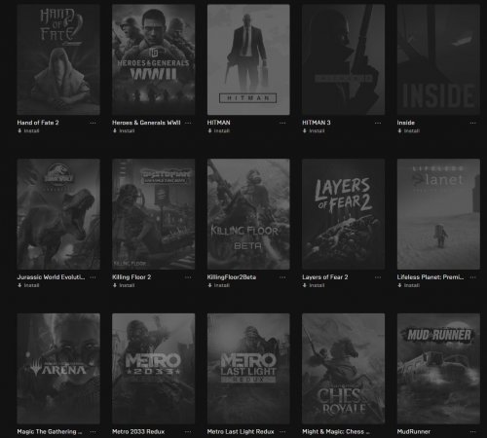This screenshot has width=487, height=438.
Task: Click the Heroes & Generals WWII title
Action: pos(146,123)
